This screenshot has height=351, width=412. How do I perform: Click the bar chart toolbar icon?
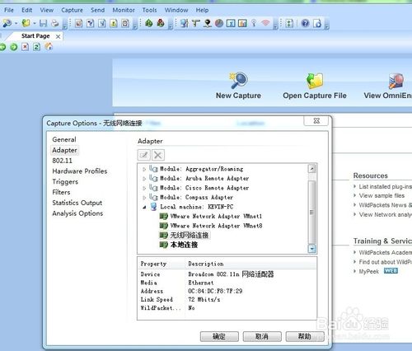pos(242,23)
